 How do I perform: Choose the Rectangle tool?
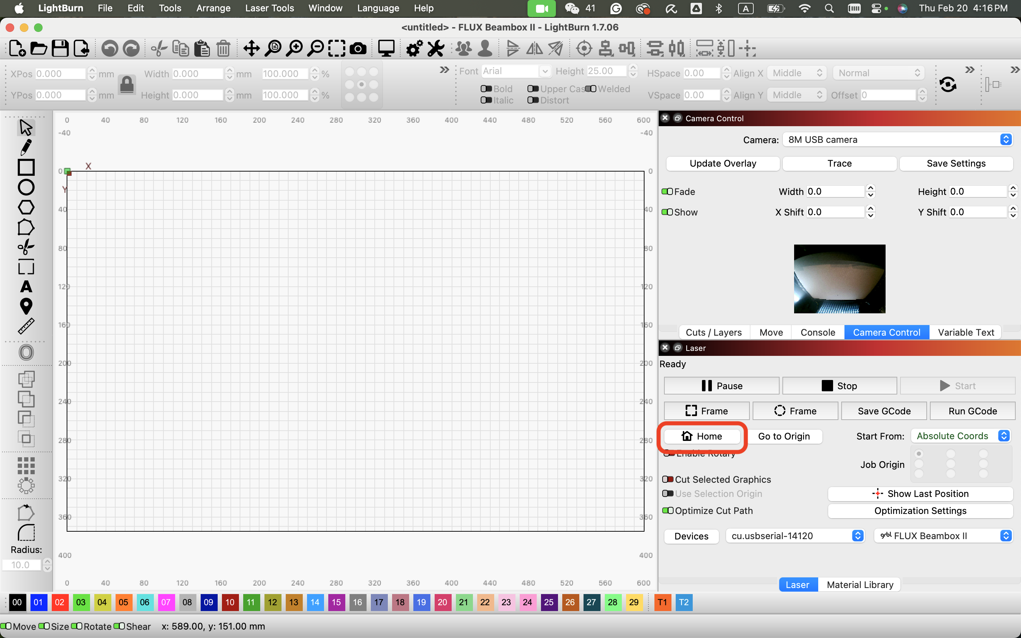[26, 168]
